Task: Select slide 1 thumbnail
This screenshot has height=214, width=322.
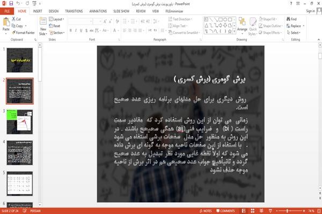Action: 20,60
